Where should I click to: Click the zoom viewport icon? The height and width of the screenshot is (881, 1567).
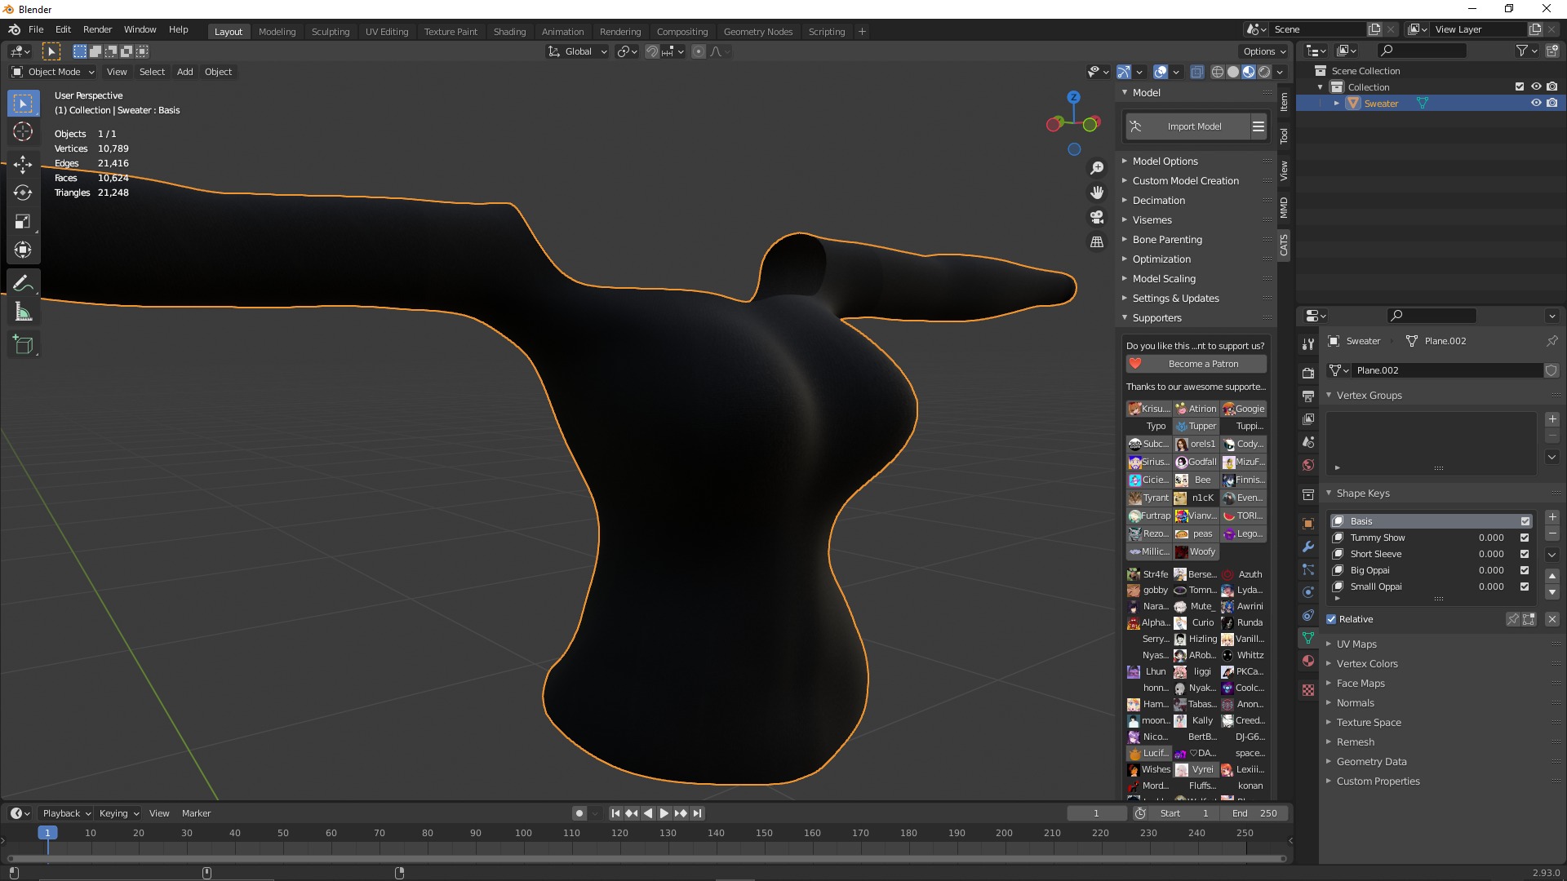tap(1097, 168)
